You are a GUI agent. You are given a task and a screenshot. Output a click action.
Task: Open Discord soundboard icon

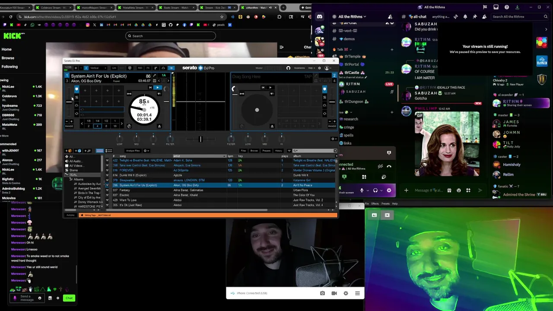384,177
